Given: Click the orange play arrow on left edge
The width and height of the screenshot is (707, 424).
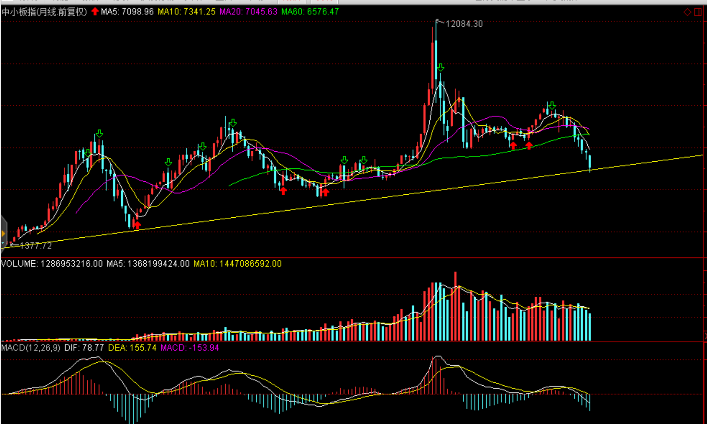Looking at the screenshot, I should 3,234.
